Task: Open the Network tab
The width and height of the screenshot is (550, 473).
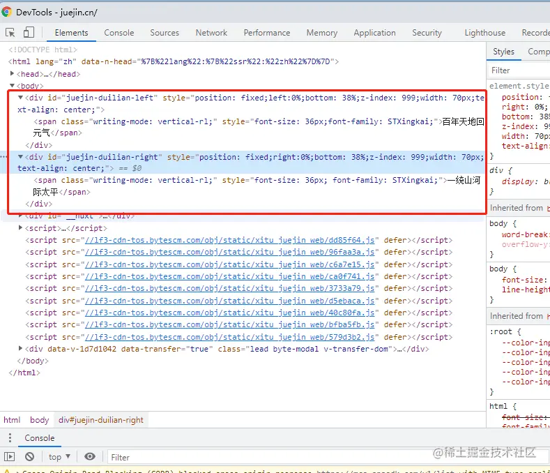Action: pyautogui.click(x=211, y=33)
